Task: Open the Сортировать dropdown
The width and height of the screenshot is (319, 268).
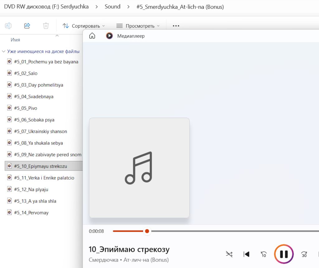Action: tap(83, 26)
